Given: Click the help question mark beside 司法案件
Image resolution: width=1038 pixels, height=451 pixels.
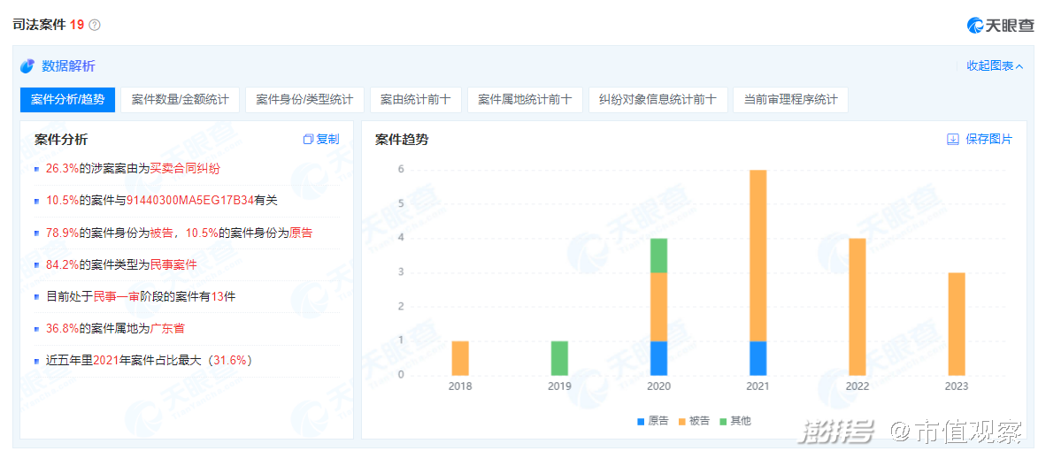Looking at the screenshot, I should coord(95,25).
